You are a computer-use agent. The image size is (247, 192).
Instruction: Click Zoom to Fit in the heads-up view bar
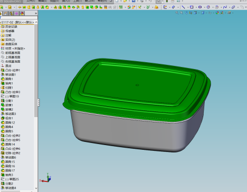(x=177, y=13)
